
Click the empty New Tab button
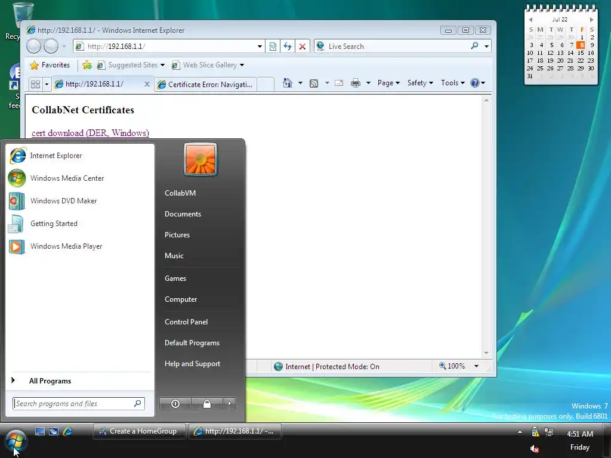(266, 84)
